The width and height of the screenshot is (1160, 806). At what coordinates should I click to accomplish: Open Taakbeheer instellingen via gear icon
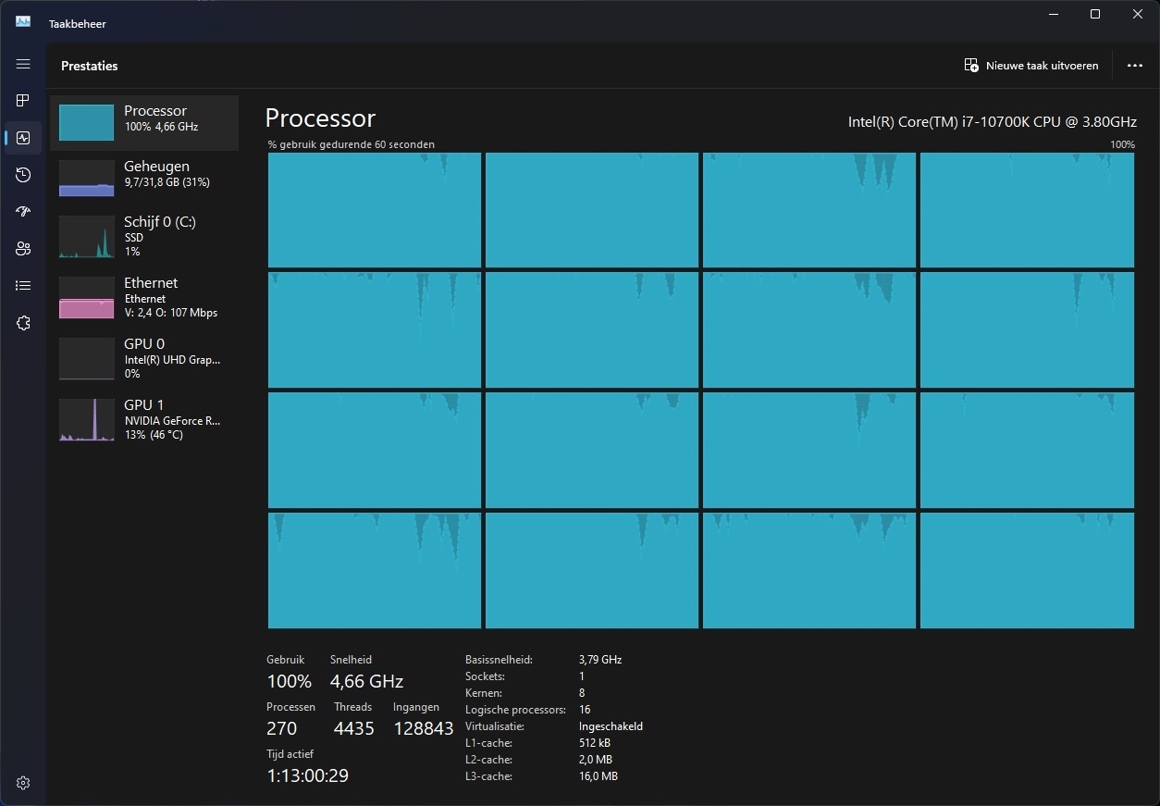23,782
